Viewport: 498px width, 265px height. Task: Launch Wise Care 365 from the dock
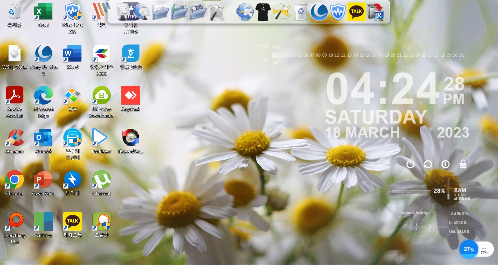point(338,12)
